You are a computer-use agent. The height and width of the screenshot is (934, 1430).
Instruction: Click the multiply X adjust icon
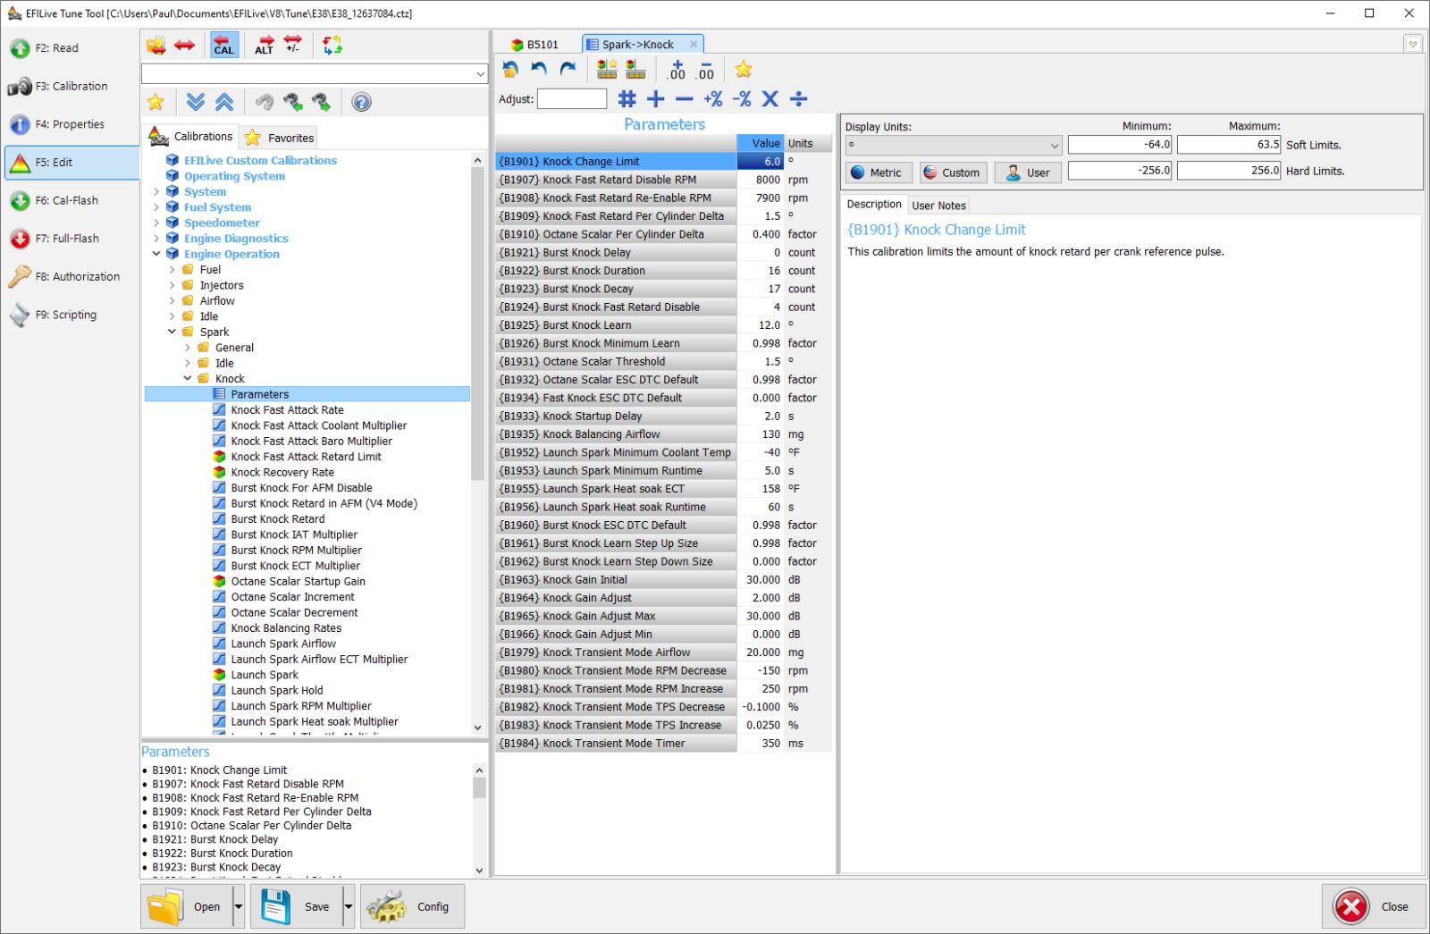click(770, 99)
